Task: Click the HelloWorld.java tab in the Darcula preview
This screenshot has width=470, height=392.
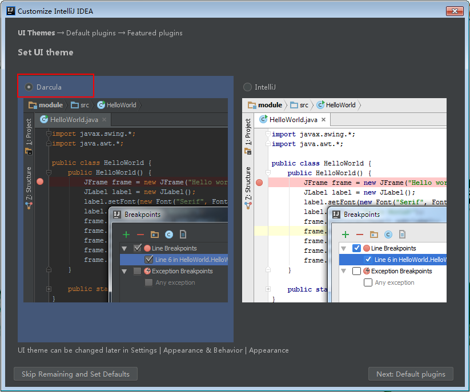Action: 73,120
